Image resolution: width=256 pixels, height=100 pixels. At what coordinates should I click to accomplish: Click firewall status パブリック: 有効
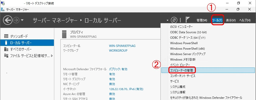(118, 69)
